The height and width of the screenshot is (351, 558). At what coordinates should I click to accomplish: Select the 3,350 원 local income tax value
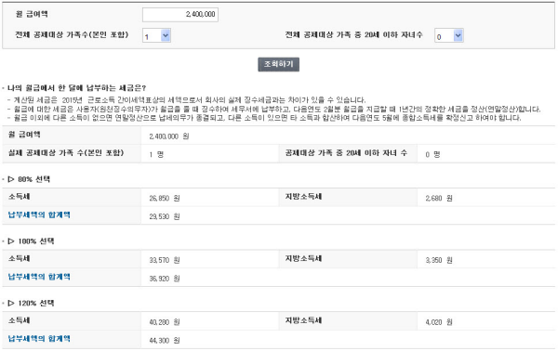pyautogui.click(x=439, y=260)
